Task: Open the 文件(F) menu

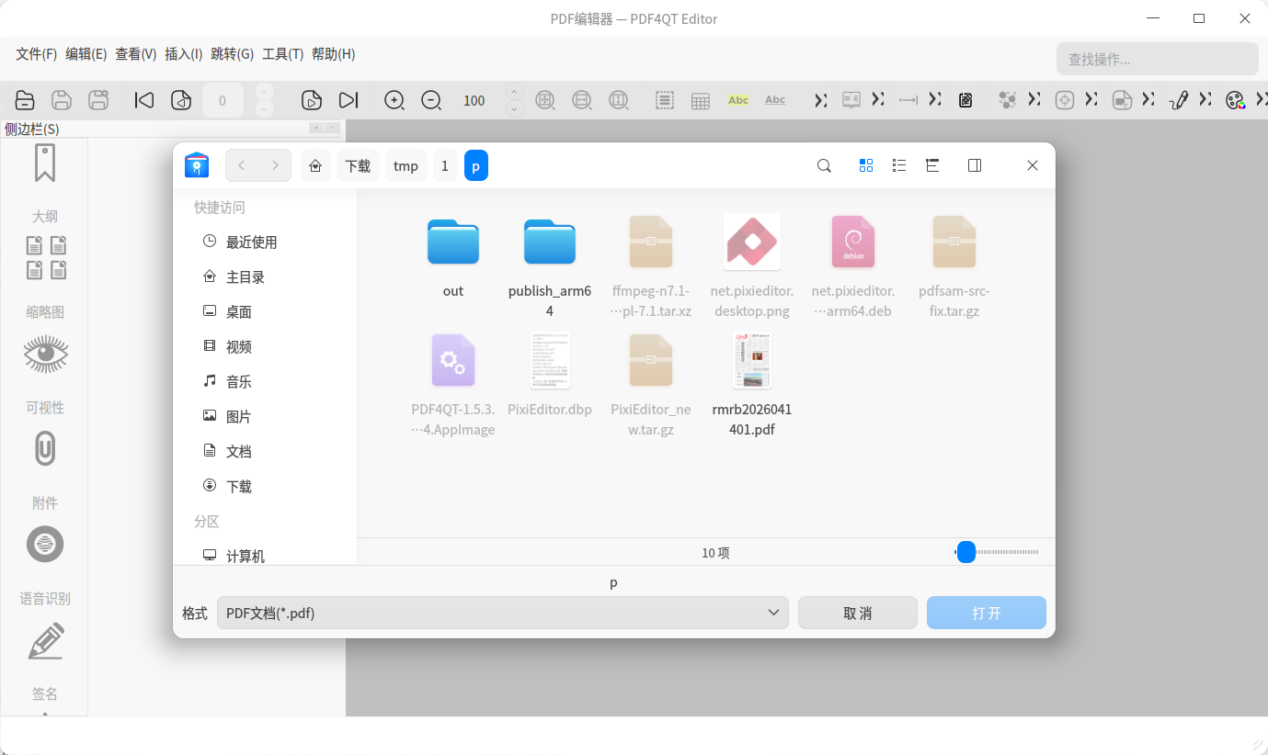Action: coord(36,54)
